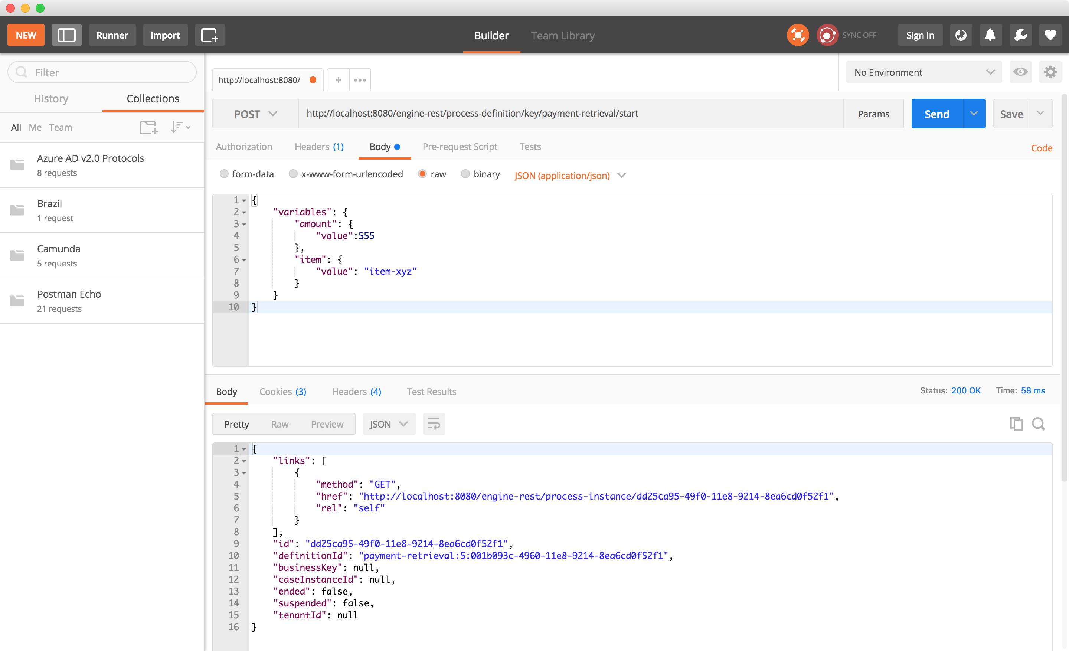Toggle environment quick look eye icon
This screenshot has height=651, width=1069.
coord(1020,72)
